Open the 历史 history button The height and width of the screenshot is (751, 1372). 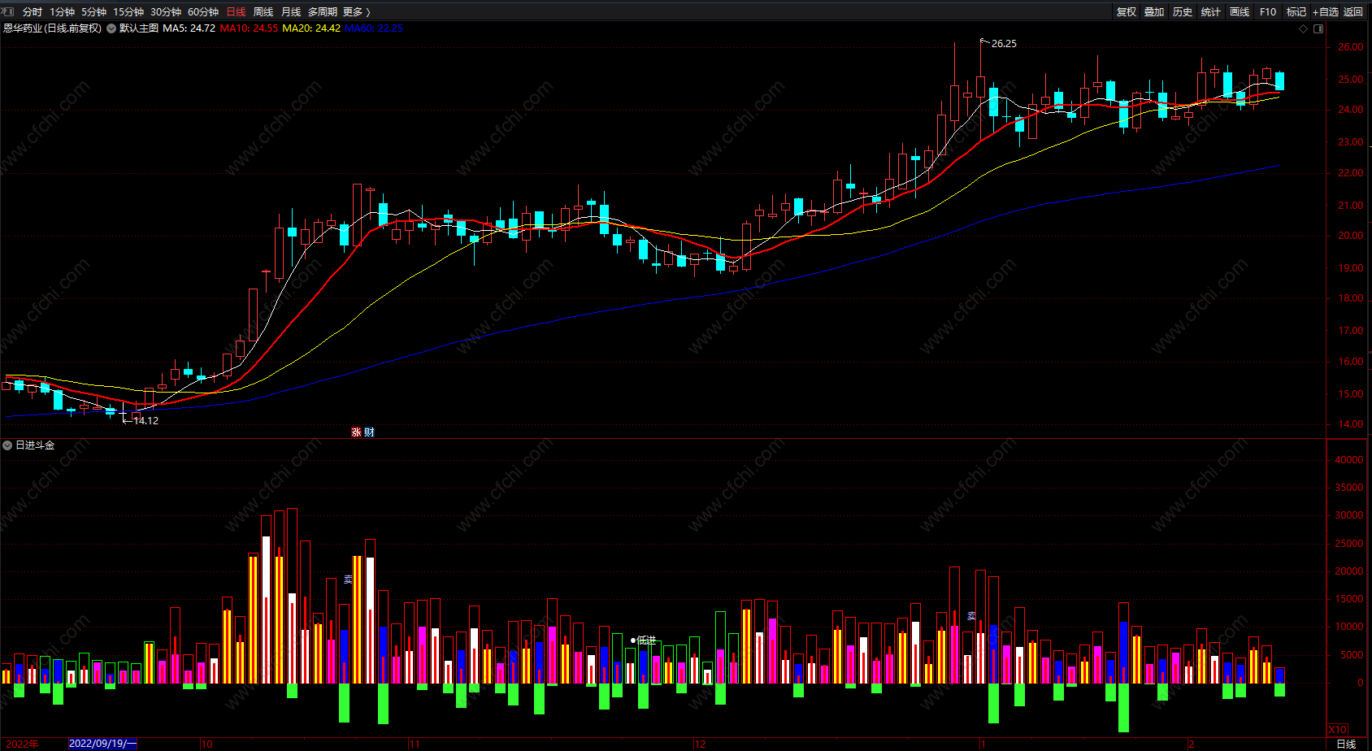(1183, 11)
